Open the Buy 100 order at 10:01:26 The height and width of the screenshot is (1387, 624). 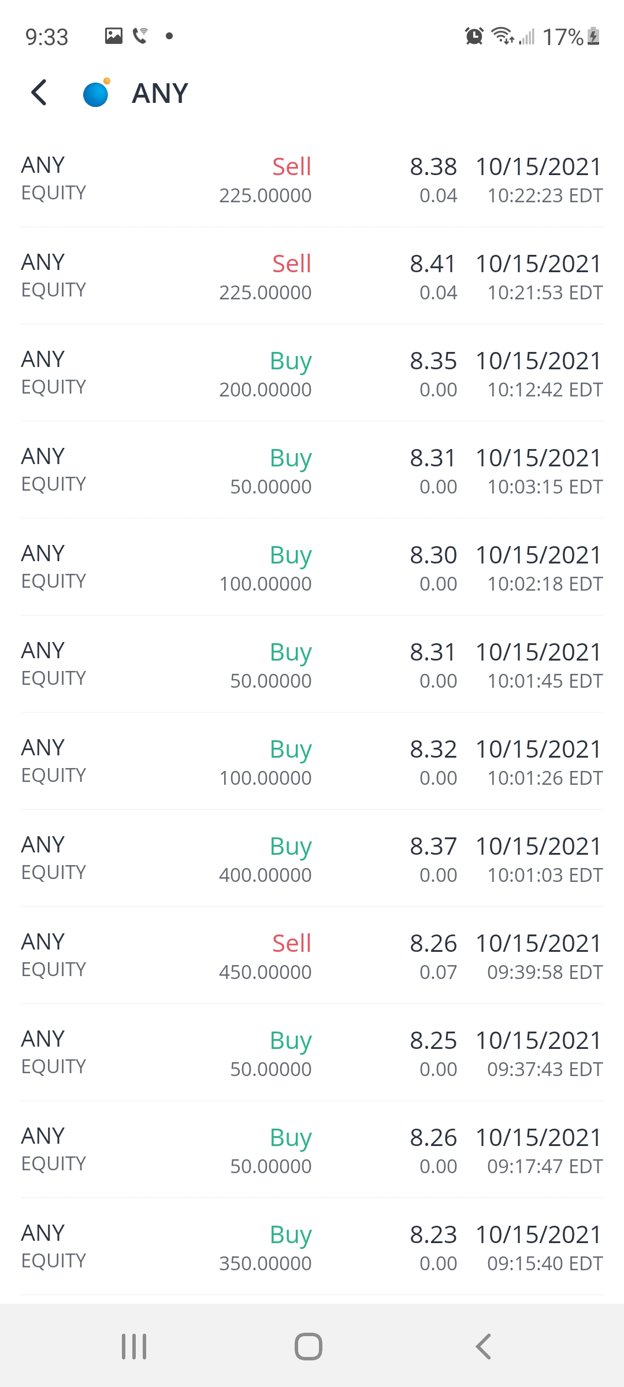pos(312,762)
